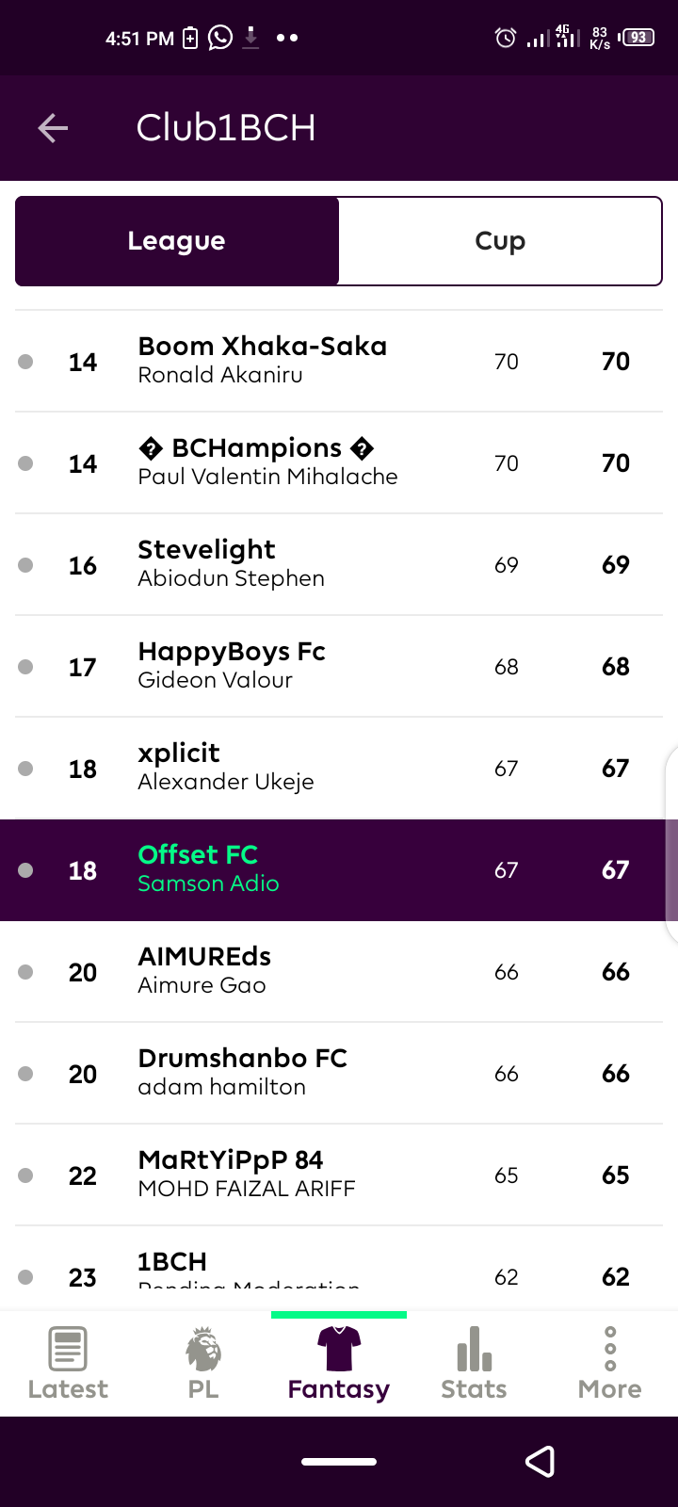
Task: Tap the WhatsApp notification icon in status bar
Action: 220,38
